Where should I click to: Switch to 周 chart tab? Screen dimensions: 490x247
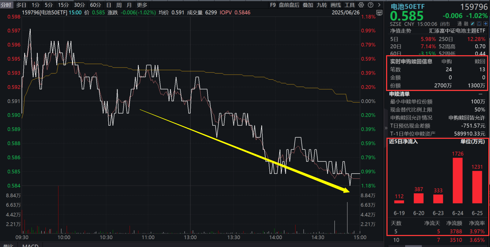pyautogui.click(x=119, y=5)
